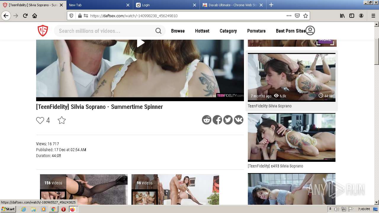Open Opera from the taskbar
This screenshot has height=213, width=379.
tap(63, 209)
